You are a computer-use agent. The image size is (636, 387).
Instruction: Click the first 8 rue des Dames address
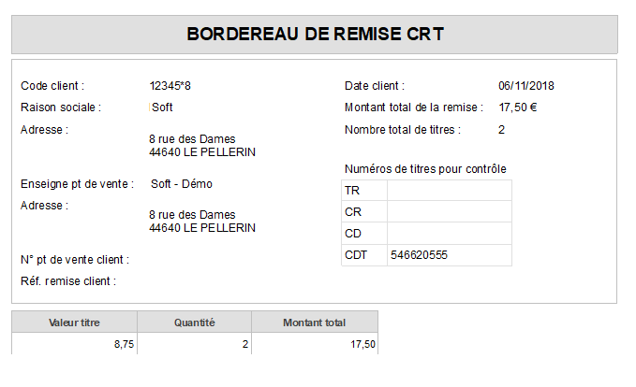192,139
